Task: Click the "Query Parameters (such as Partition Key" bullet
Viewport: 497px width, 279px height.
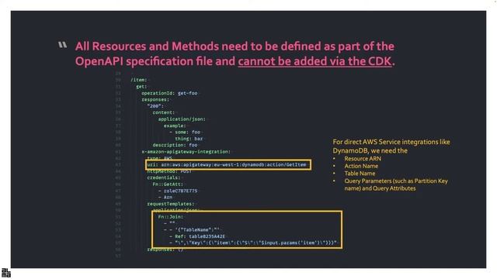Action: pyautogui.click(x=396, y=181)
